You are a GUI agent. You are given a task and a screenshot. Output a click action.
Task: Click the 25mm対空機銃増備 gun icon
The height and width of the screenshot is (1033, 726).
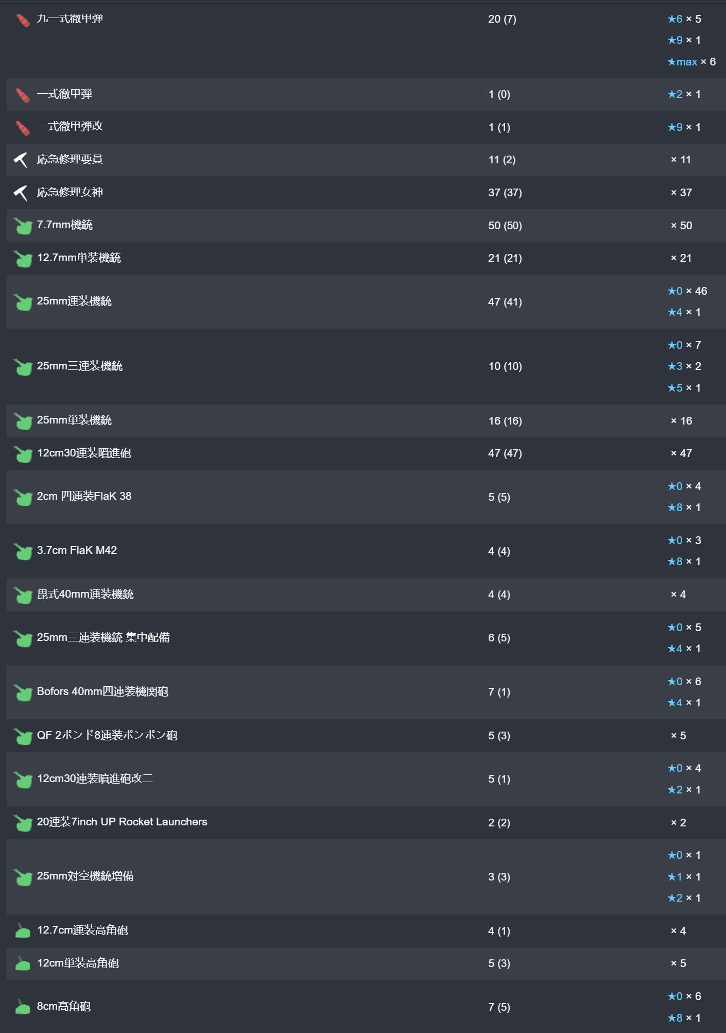[23, 877]
